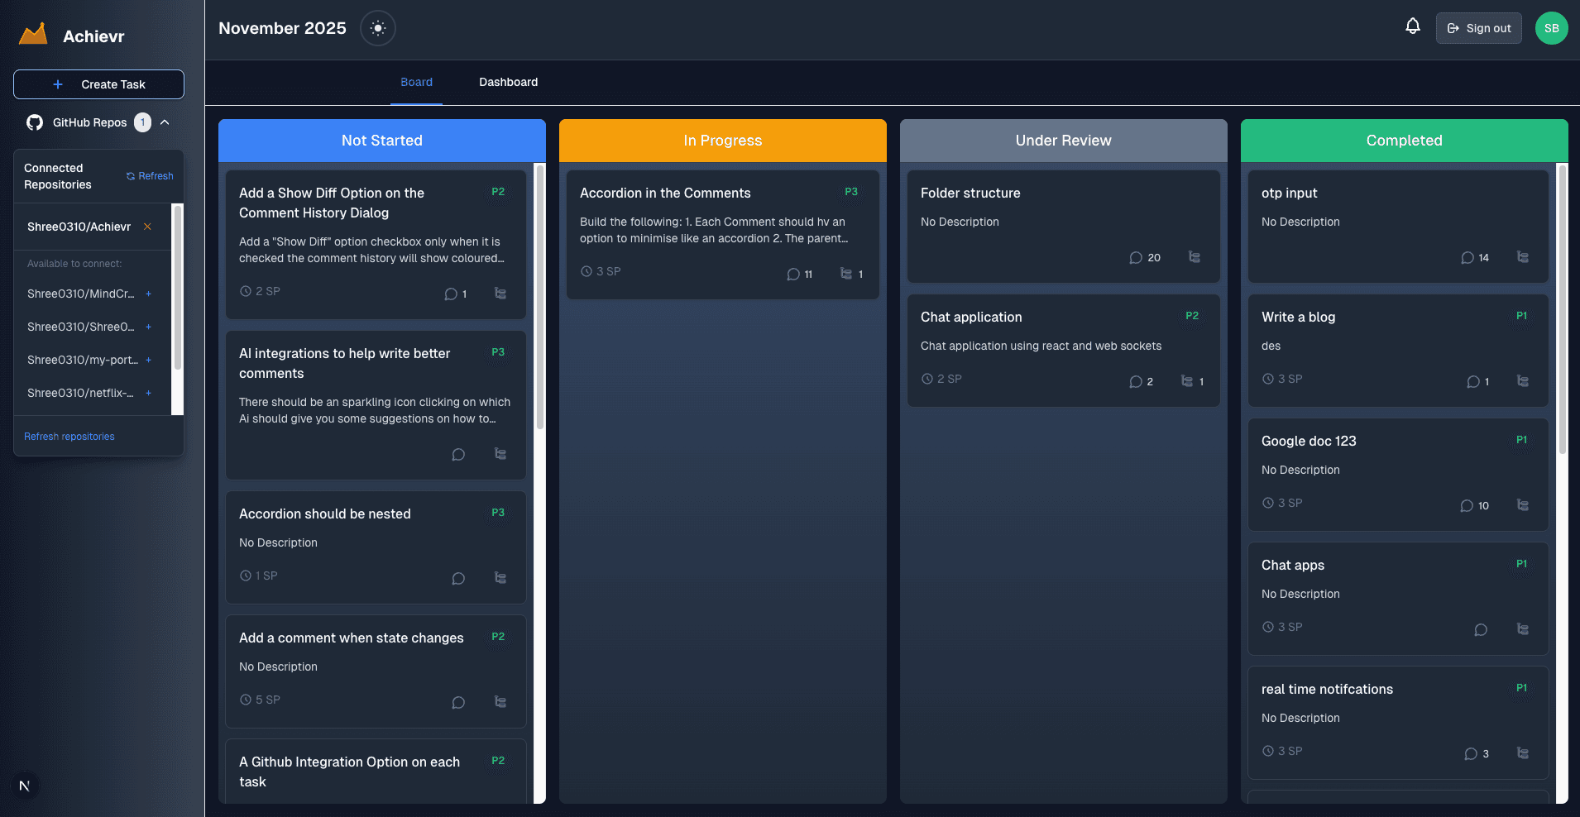This screenshot has width=1580, height=817.
Task: Select the Board tab
Action: coord(416,82)
